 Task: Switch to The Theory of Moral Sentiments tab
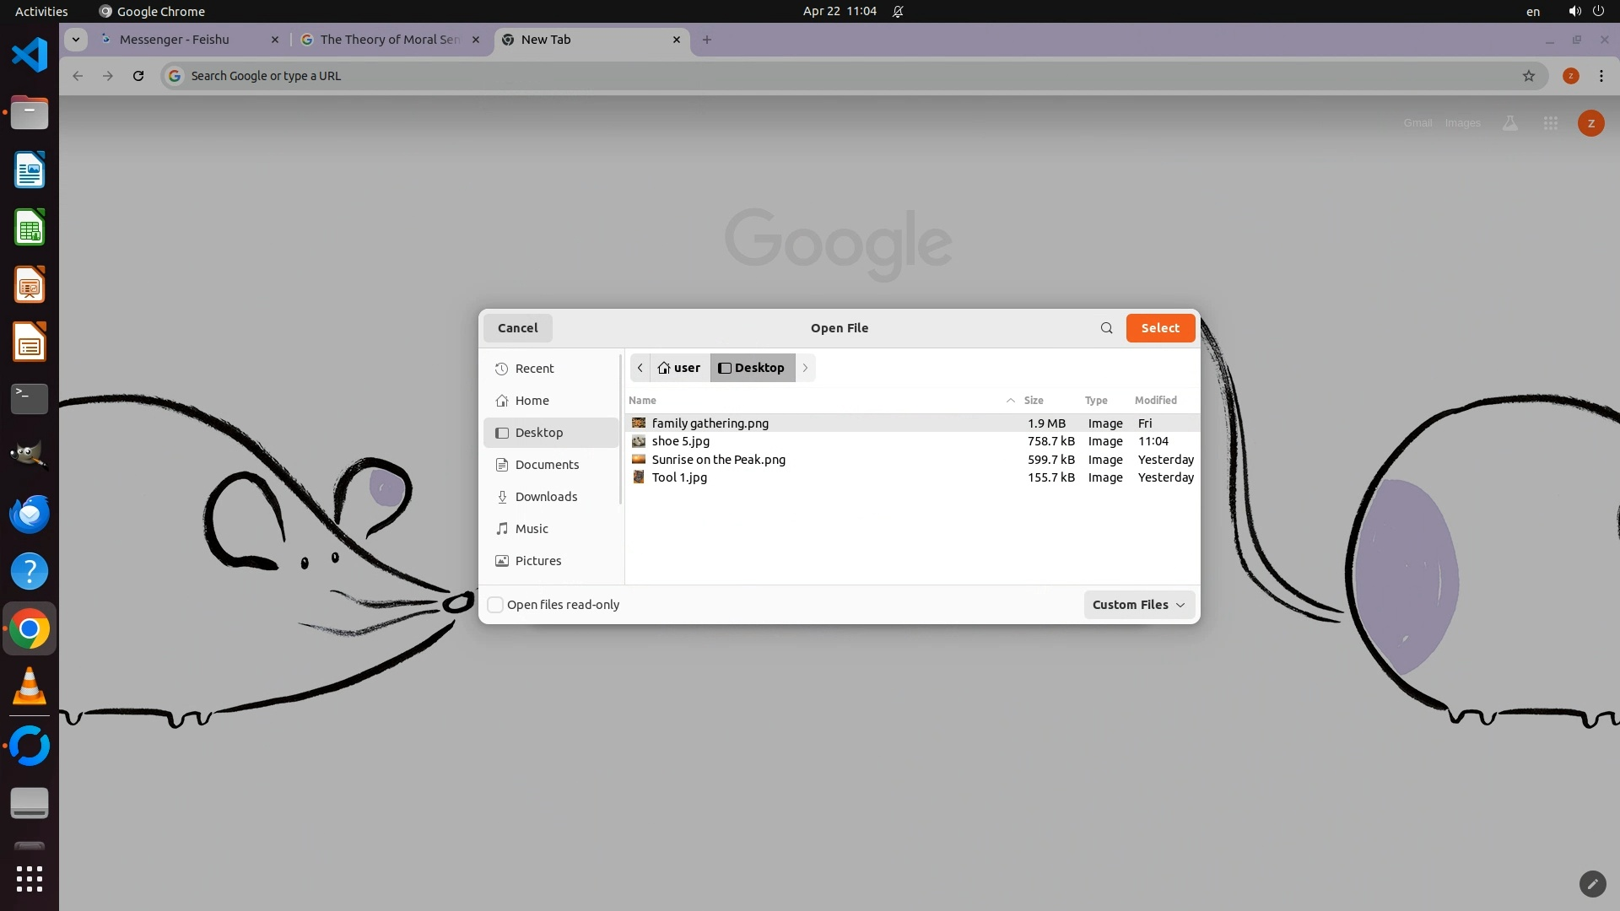pos(390,40)
